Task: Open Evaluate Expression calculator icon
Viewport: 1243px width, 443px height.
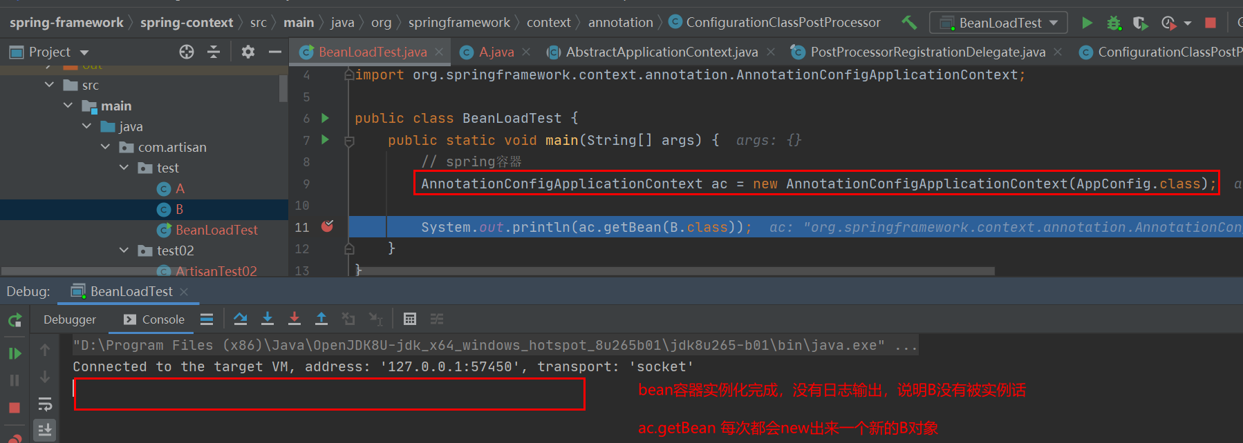Action: click(x=410, y=319)
